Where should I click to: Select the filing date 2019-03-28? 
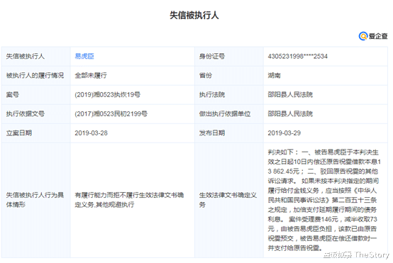point(91,133)
